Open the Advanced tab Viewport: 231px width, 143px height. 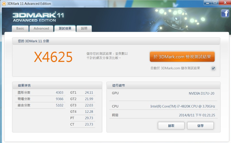point(41,28)
